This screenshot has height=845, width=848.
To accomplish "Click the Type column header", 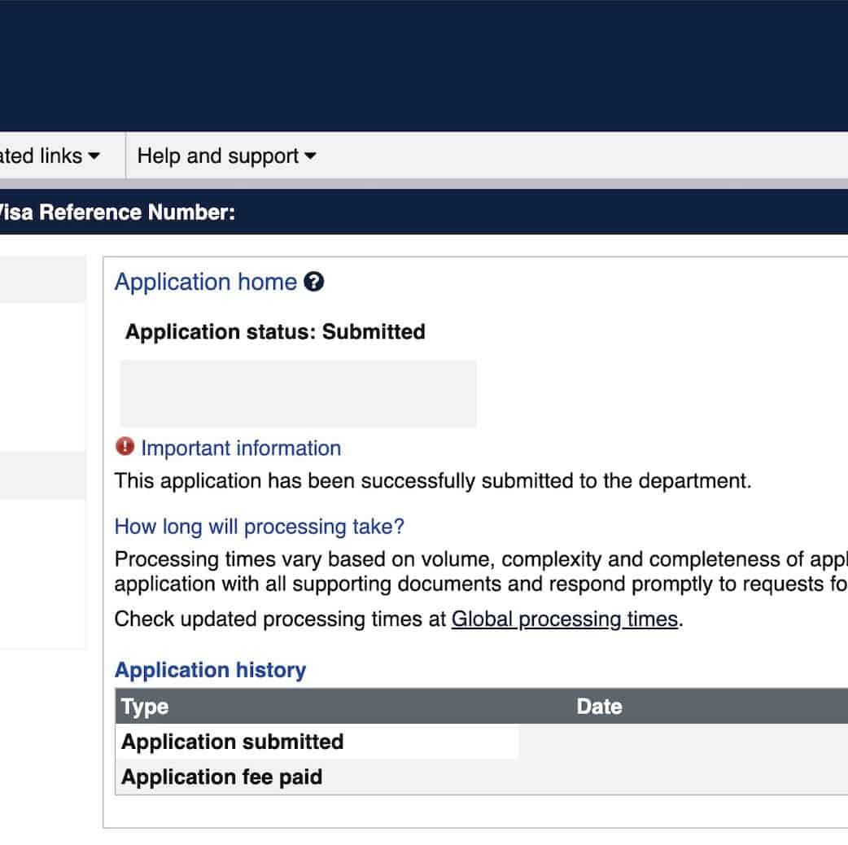I will 145,707.
